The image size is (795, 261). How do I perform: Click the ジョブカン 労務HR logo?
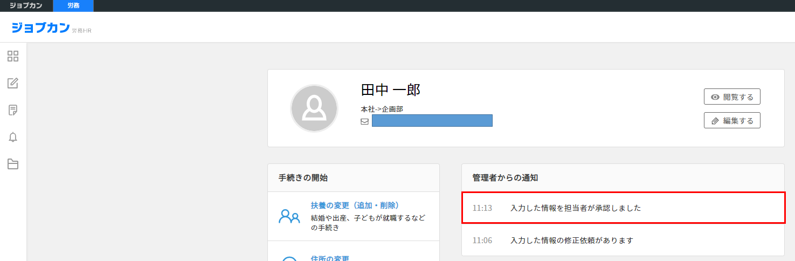51,28
